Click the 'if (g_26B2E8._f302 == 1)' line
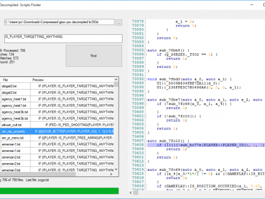The height and width of the screenshot is (199, 265). coord(187,54)
